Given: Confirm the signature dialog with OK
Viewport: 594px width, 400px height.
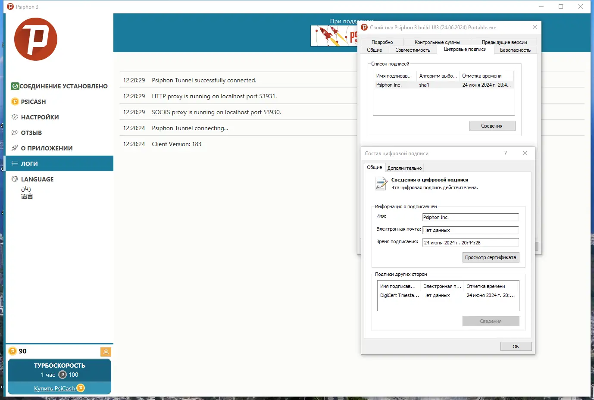Looking at the screenshot, I should (516, 347).
